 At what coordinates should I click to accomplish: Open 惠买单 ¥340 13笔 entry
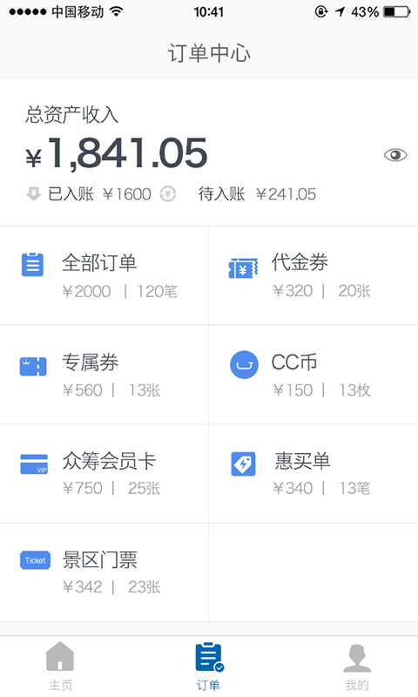click(x=313, y=474)
